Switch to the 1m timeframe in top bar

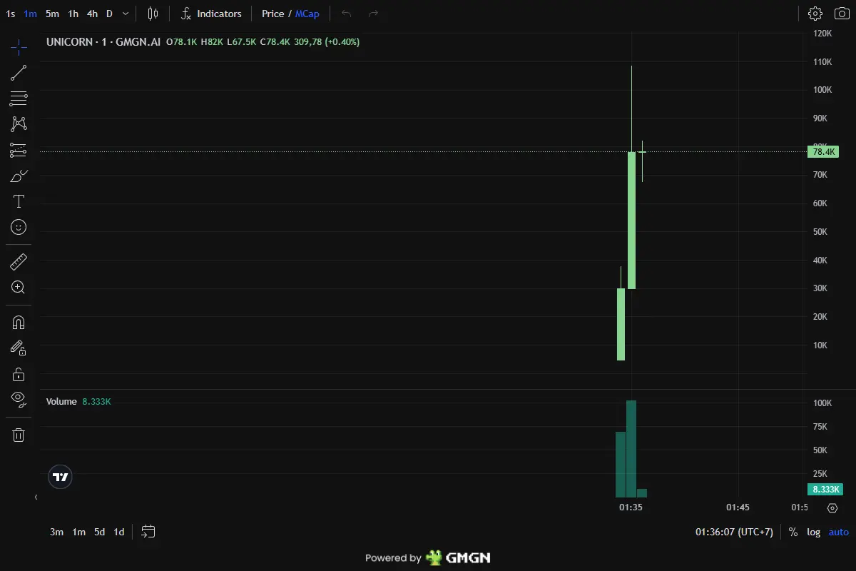coord(30,14)
